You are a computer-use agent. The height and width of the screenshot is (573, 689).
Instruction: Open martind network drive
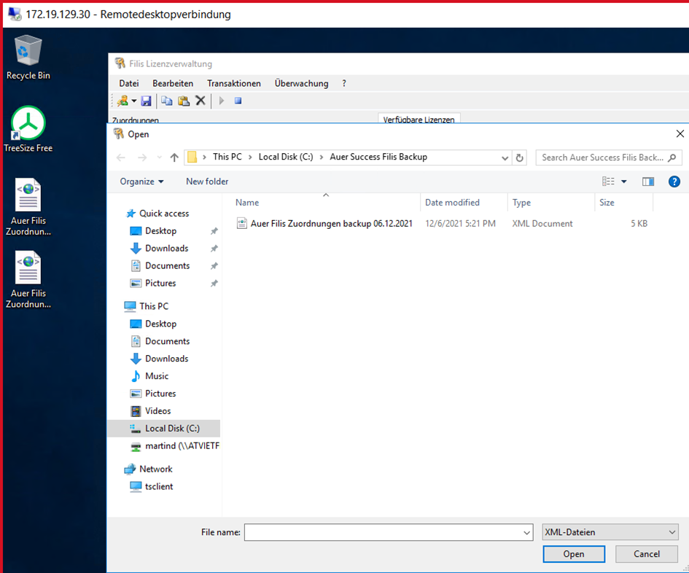(182, 446)
